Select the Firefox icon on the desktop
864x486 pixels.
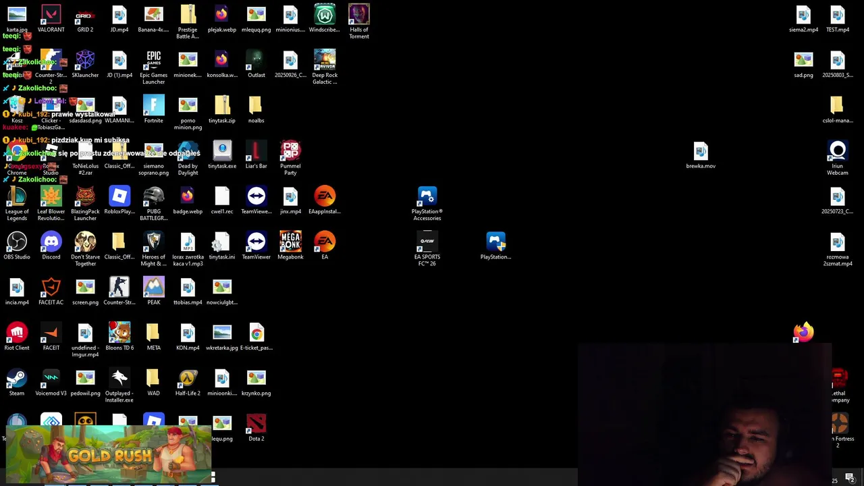803,331
